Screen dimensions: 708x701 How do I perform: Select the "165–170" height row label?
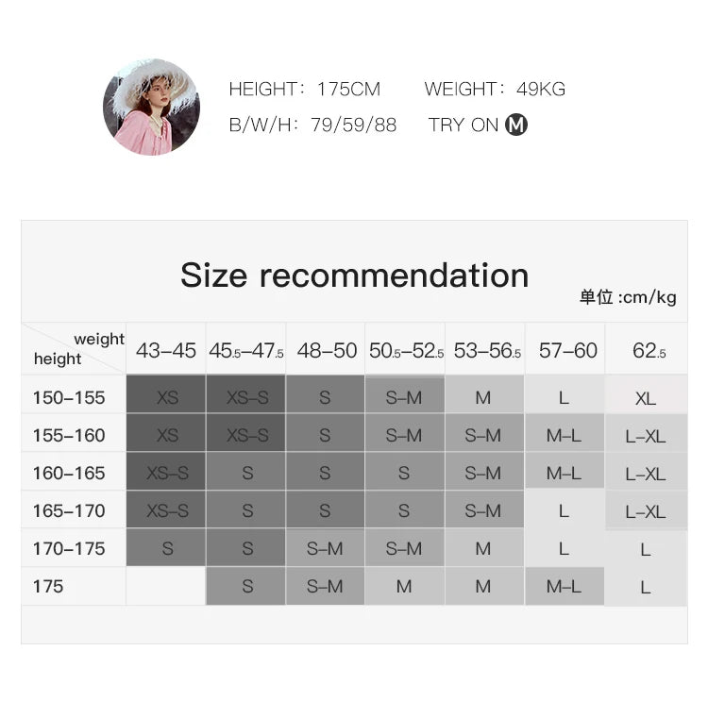(x=69, y=511)
